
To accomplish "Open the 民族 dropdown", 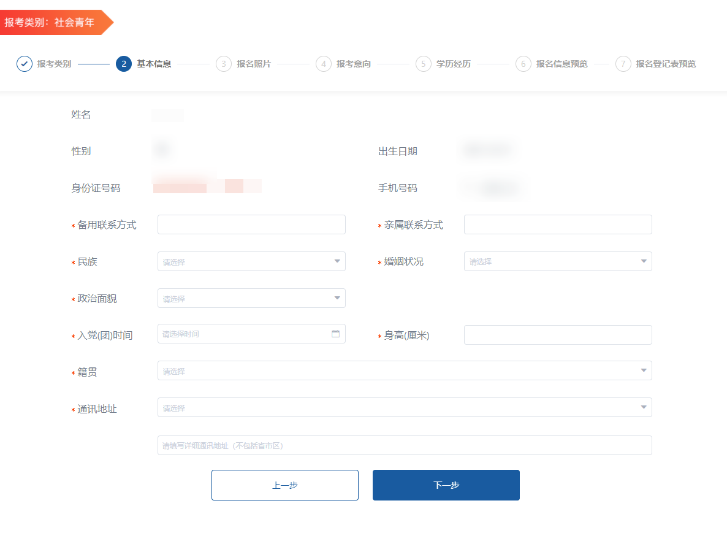I will (x=251, y=261).
